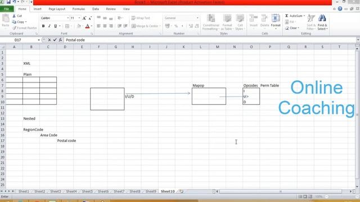
Task: Switch to Sheet5 tab
Action: tap(87, 191)
